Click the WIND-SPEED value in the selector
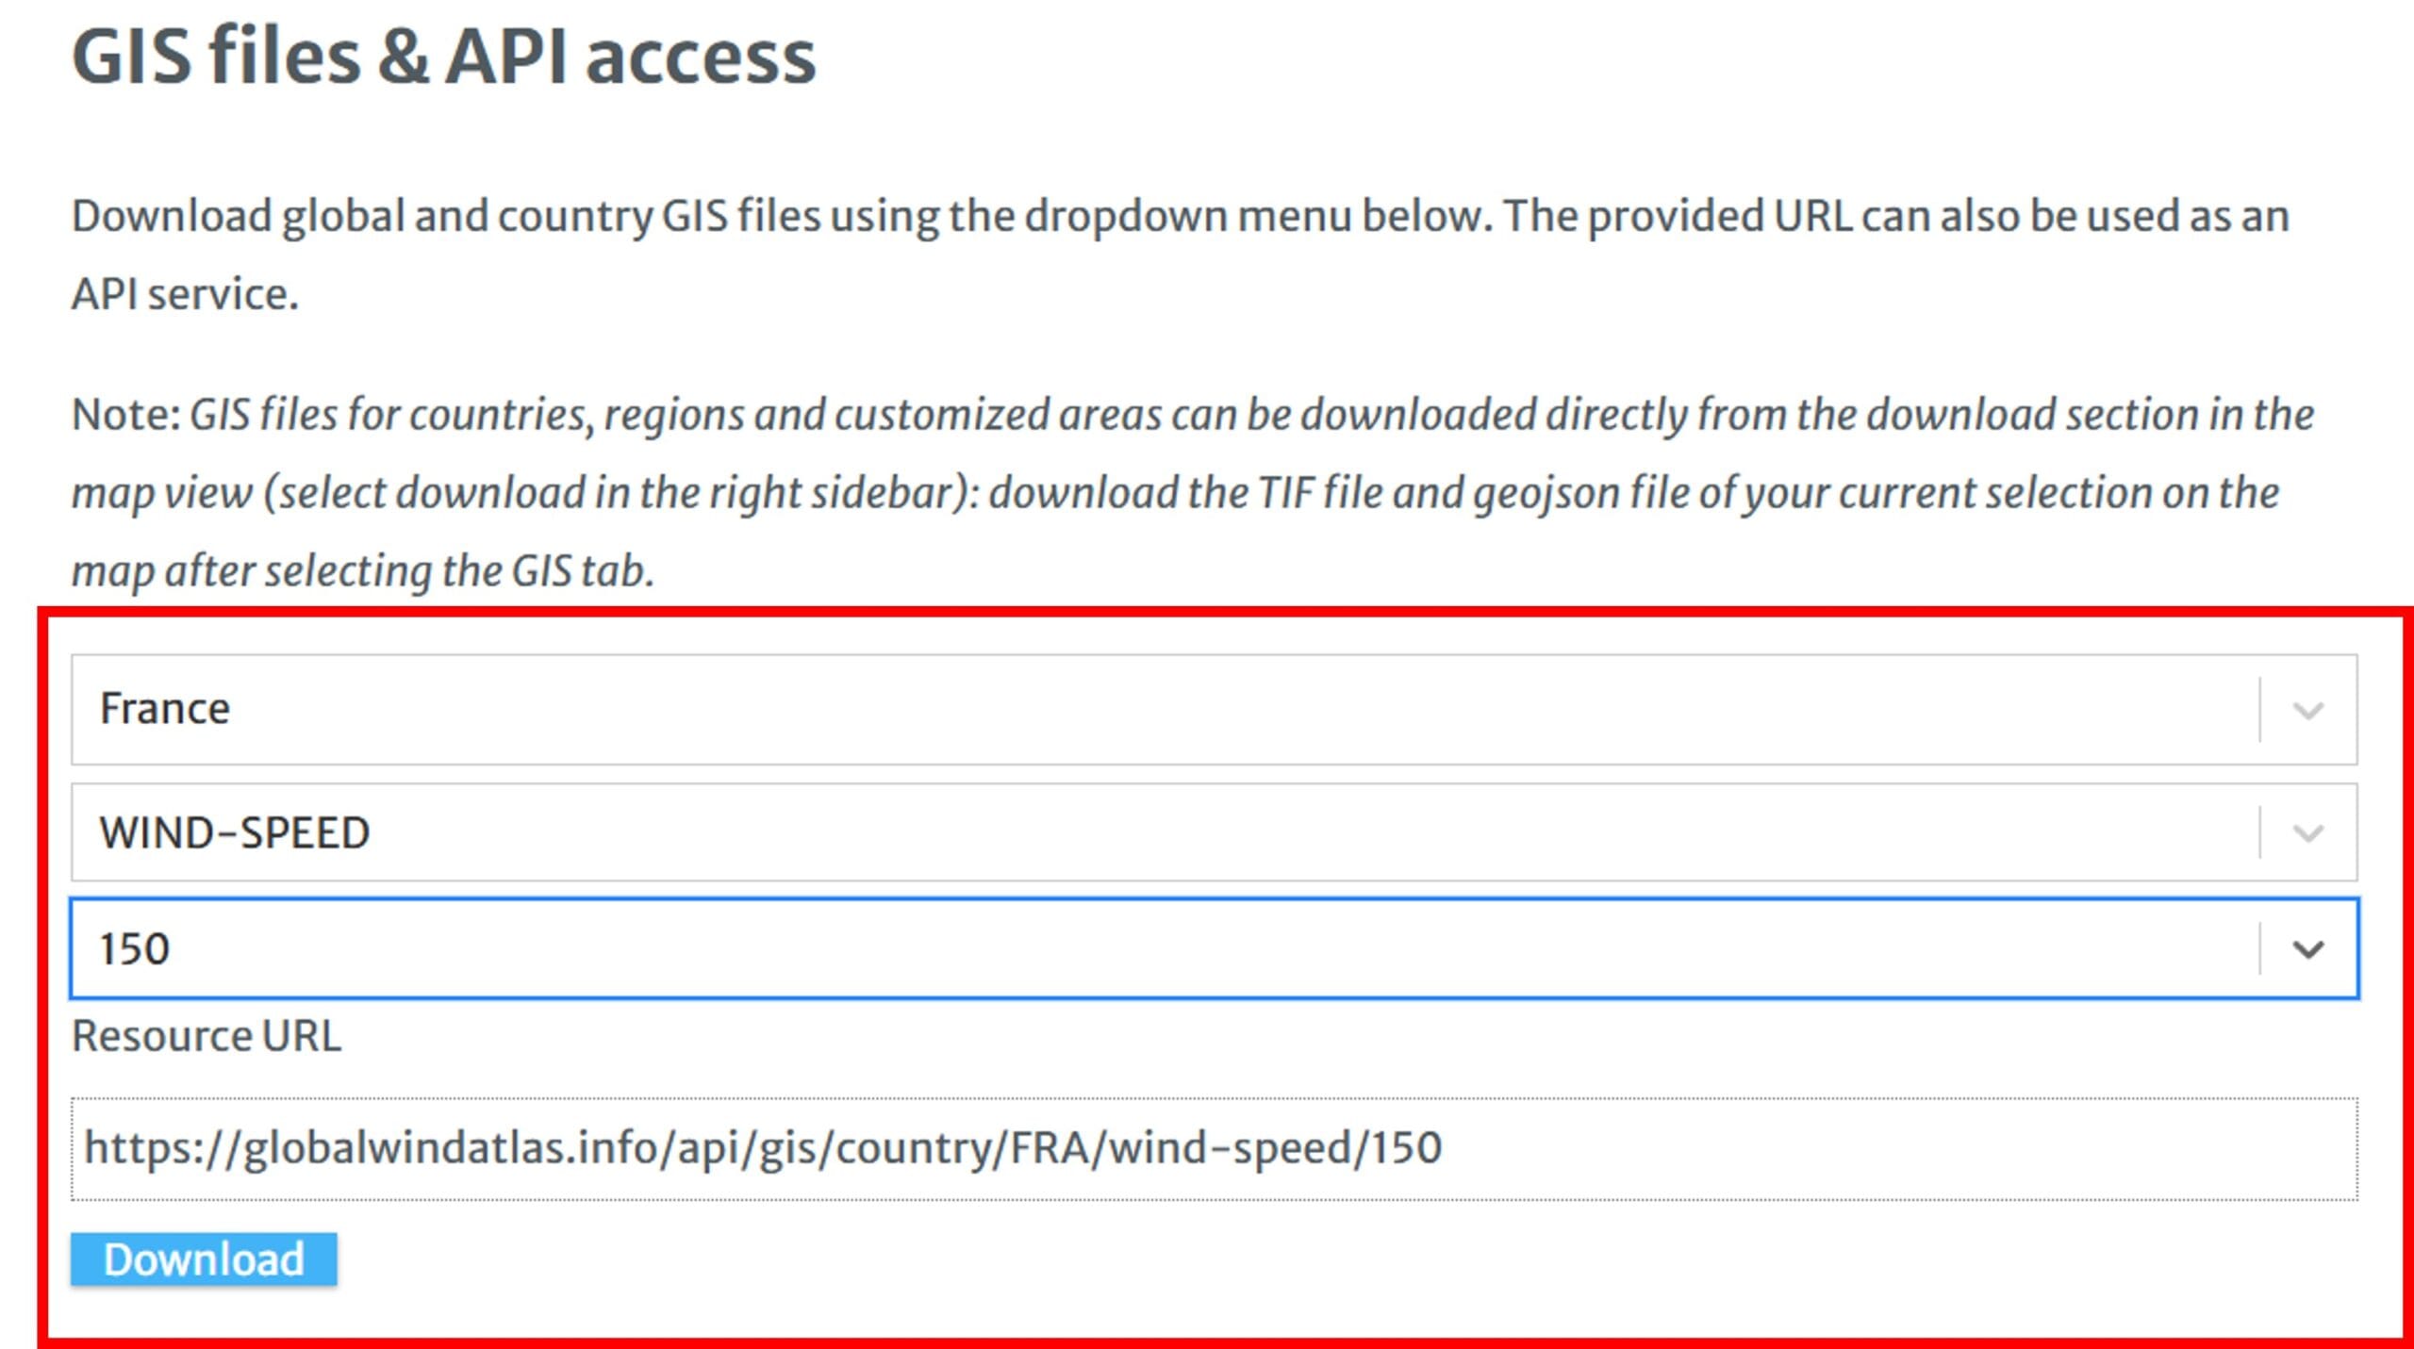2414x1349 pixels. pos(235,833)
